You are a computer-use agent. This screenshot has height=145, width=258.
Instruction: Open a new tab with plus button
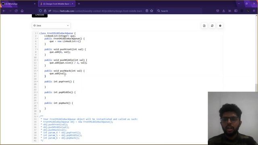pos(79,4)
